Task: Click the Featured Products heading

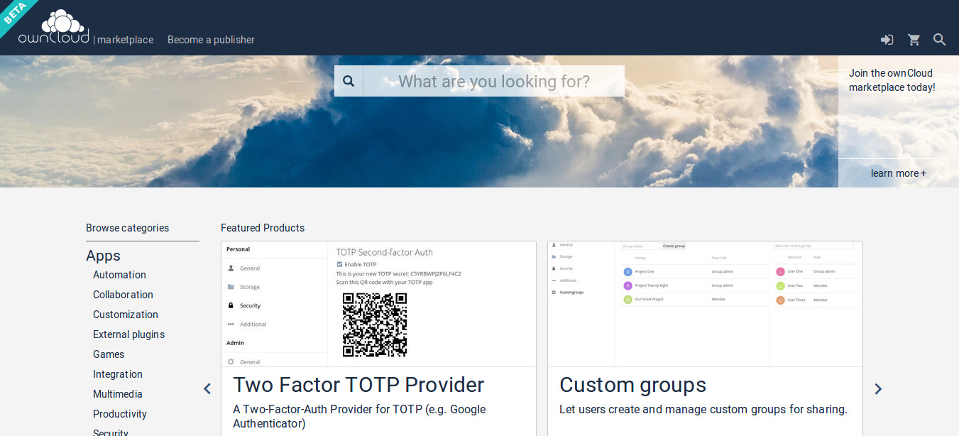Action: [x=263, y=228]
